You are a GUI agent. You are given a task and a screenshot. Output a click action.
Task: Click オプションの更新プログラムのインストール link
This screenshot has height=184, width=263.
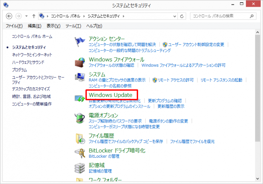coord(119,106)
